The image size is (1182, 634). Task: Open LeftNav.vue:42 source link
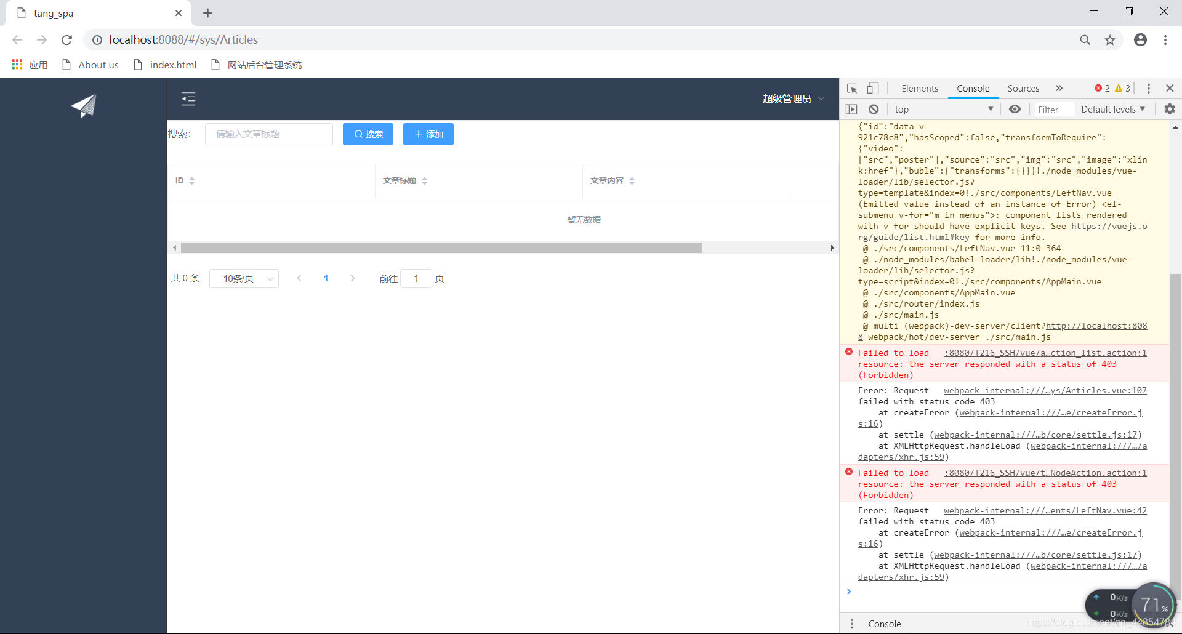click(x=1045, y=511)
